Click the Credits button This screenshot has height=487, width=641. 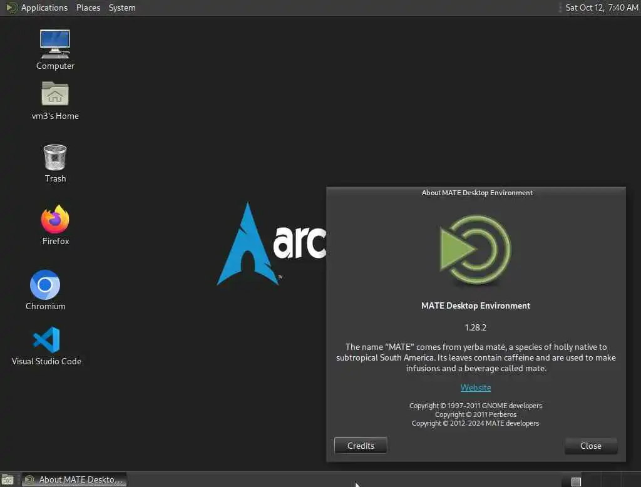(361, 446)
